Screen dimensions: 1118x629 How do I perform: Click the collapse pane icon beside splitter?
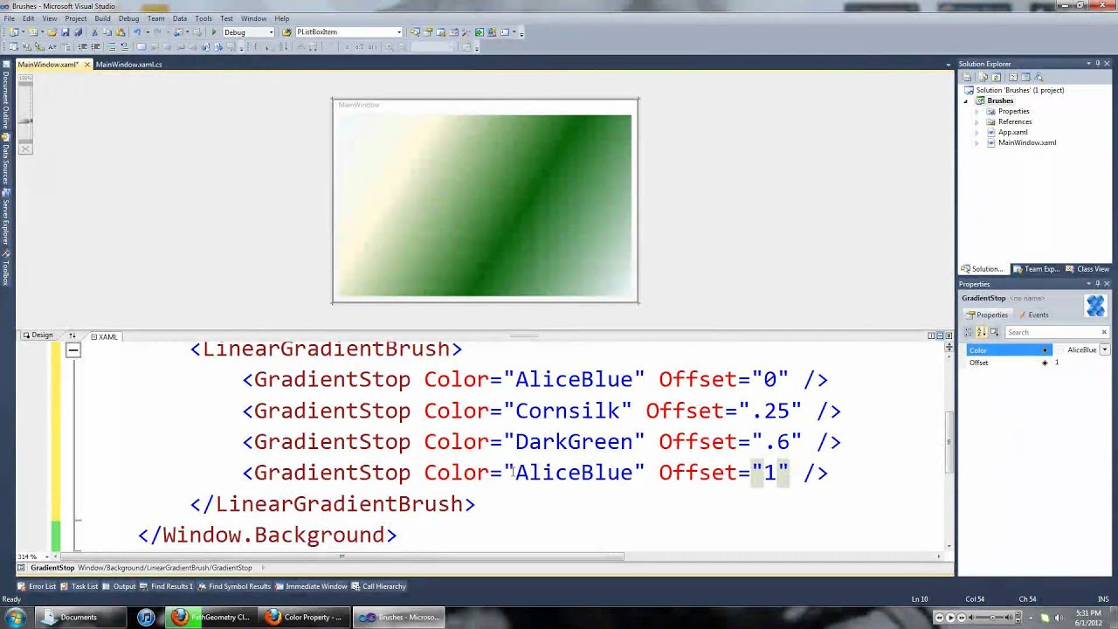[949, 335]
